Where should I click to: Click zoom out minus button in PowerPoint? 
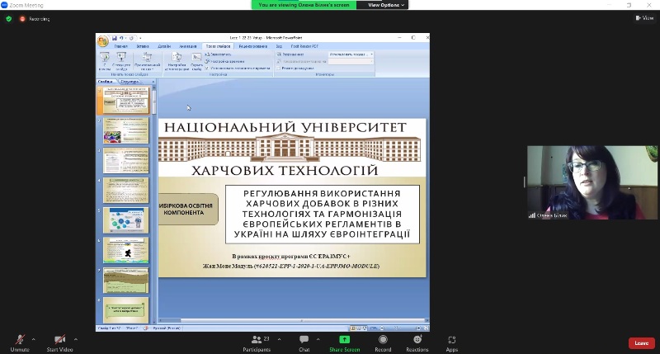(382, 328)
